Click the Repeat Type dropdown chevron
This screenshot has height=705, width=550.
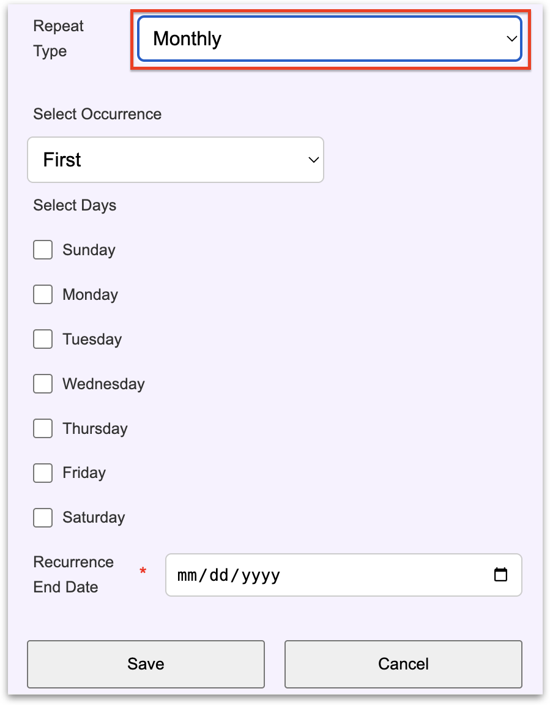pyautogui.click(x=511, y=39)
